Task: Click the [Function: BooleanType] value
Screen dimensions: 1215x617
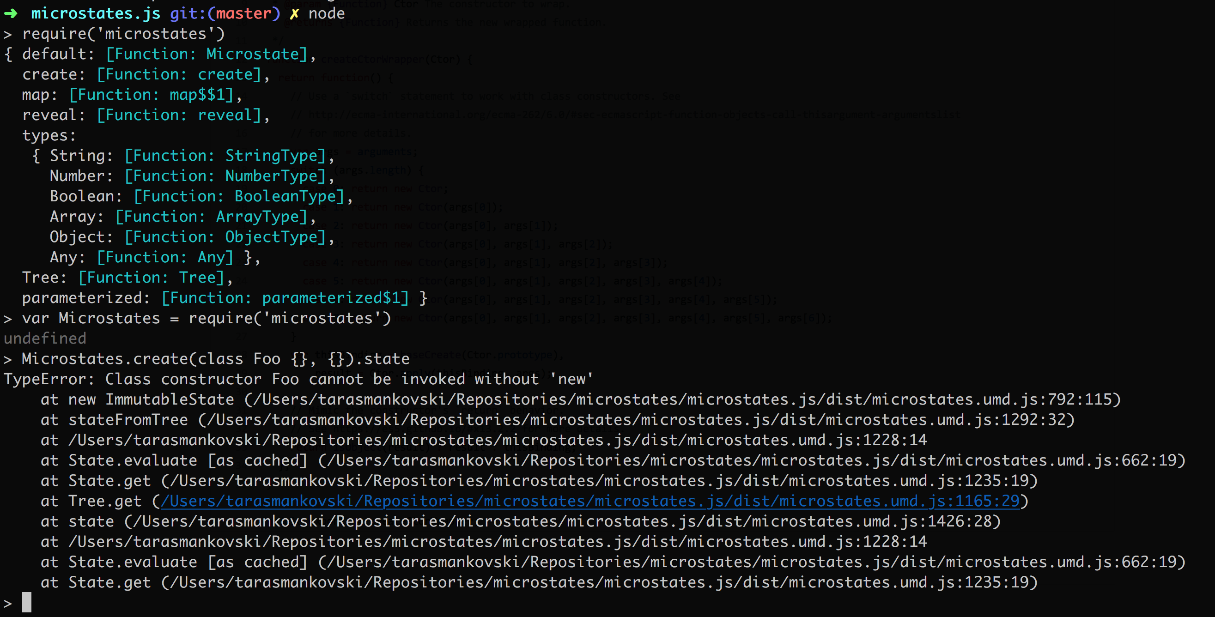Action: pyautogui.click(x=239, y=196)
